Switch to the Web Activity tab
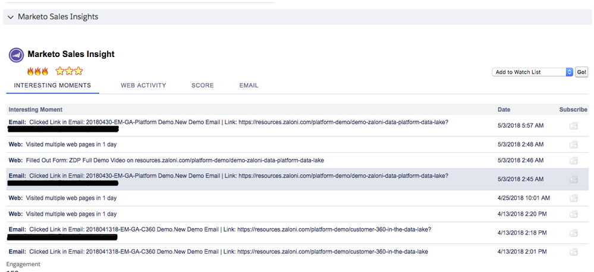This screenshot has width=594, height=272. (143, 86)
